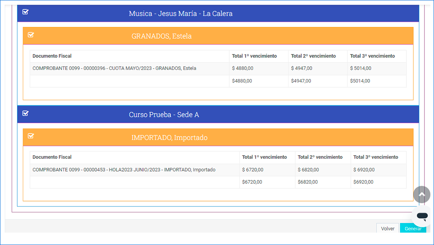Viewport: 434px width, 245px height.
Task: Select the HOLA2023 JUNIO/2023 comprobante row
Action: (x=124, y=170)
